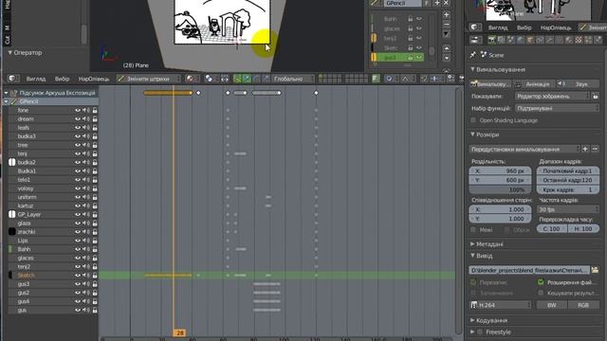Image resolution: width=607 pixels, height=341 pixels.
Task: Toggle Розширення файлів checkbox
Action: point(541,282)
